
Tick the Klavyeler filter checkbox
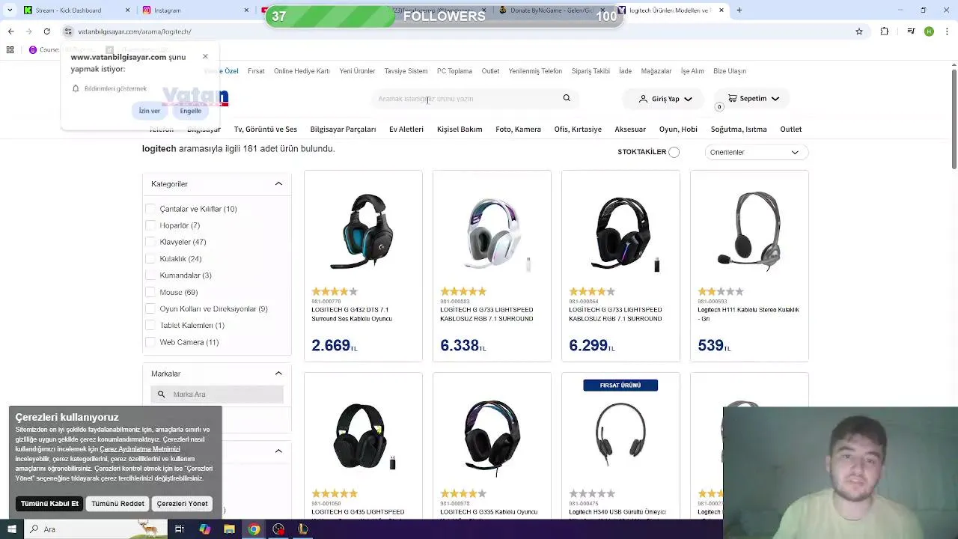pyautogui.click(x=150, y=242)
